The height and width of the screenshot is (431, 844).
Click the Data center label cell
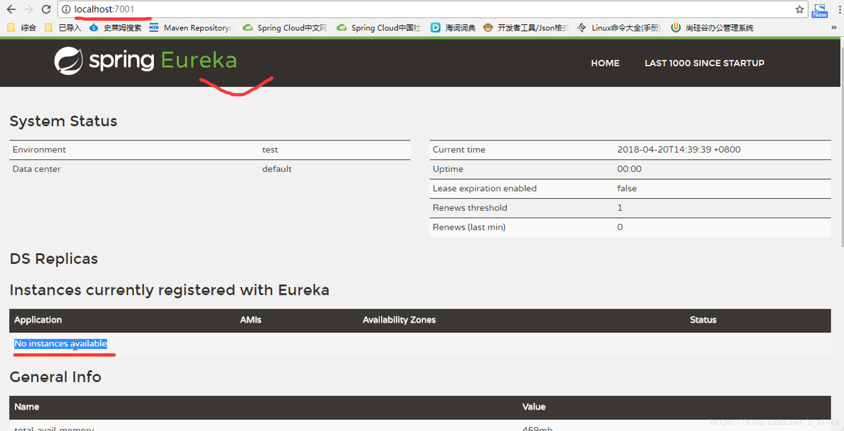coord(36,169)
